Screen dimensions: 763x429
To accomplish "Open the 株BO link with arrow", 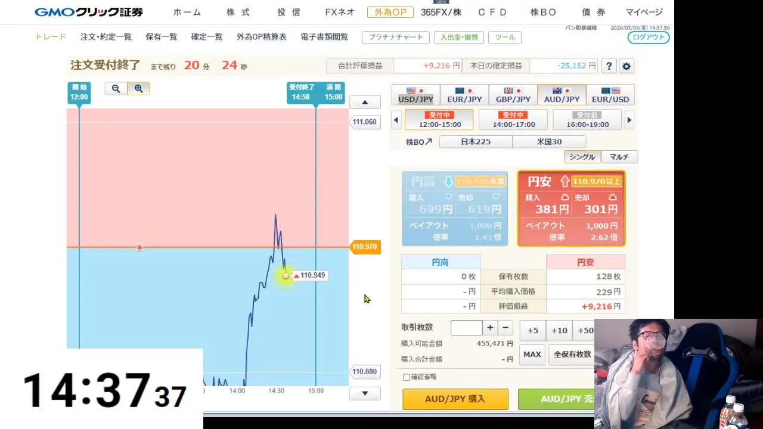I will [x=419, y=142].
